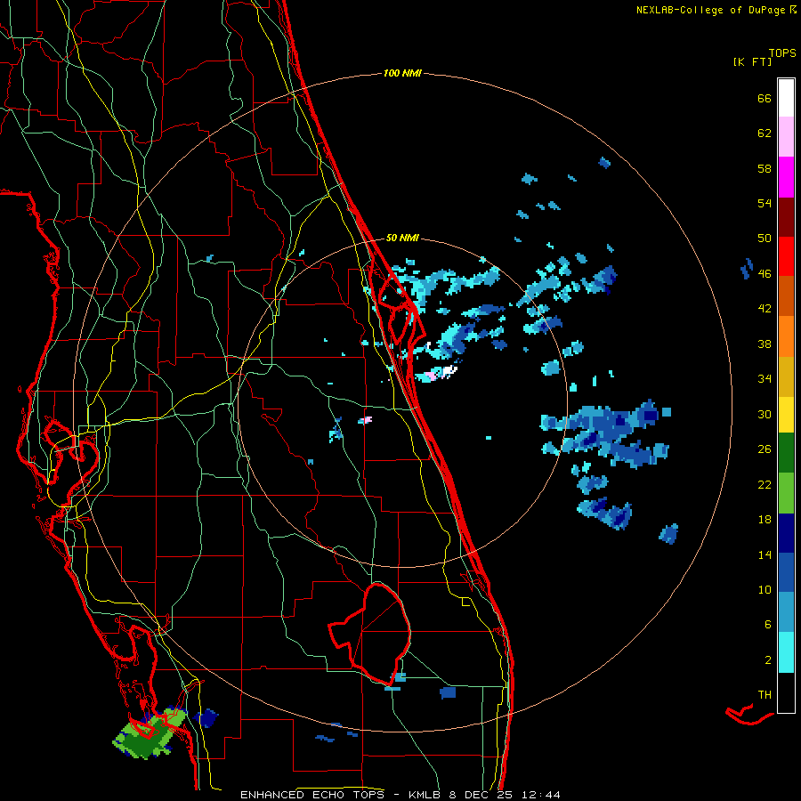
Task: Click the 22 value on the legend scale
Action: click(765, 484)
